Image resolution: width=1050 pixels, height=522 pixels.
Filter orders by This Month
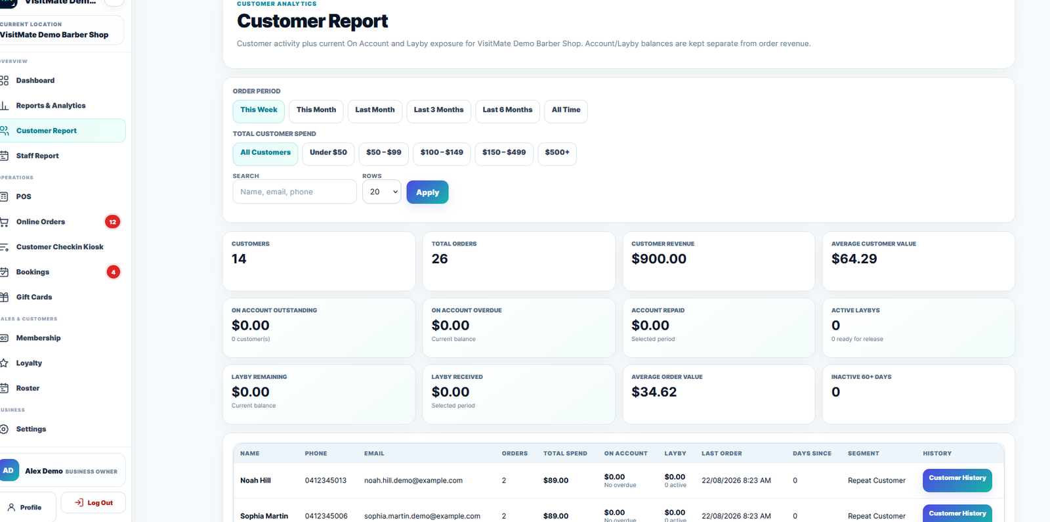(x=316, y=111)
